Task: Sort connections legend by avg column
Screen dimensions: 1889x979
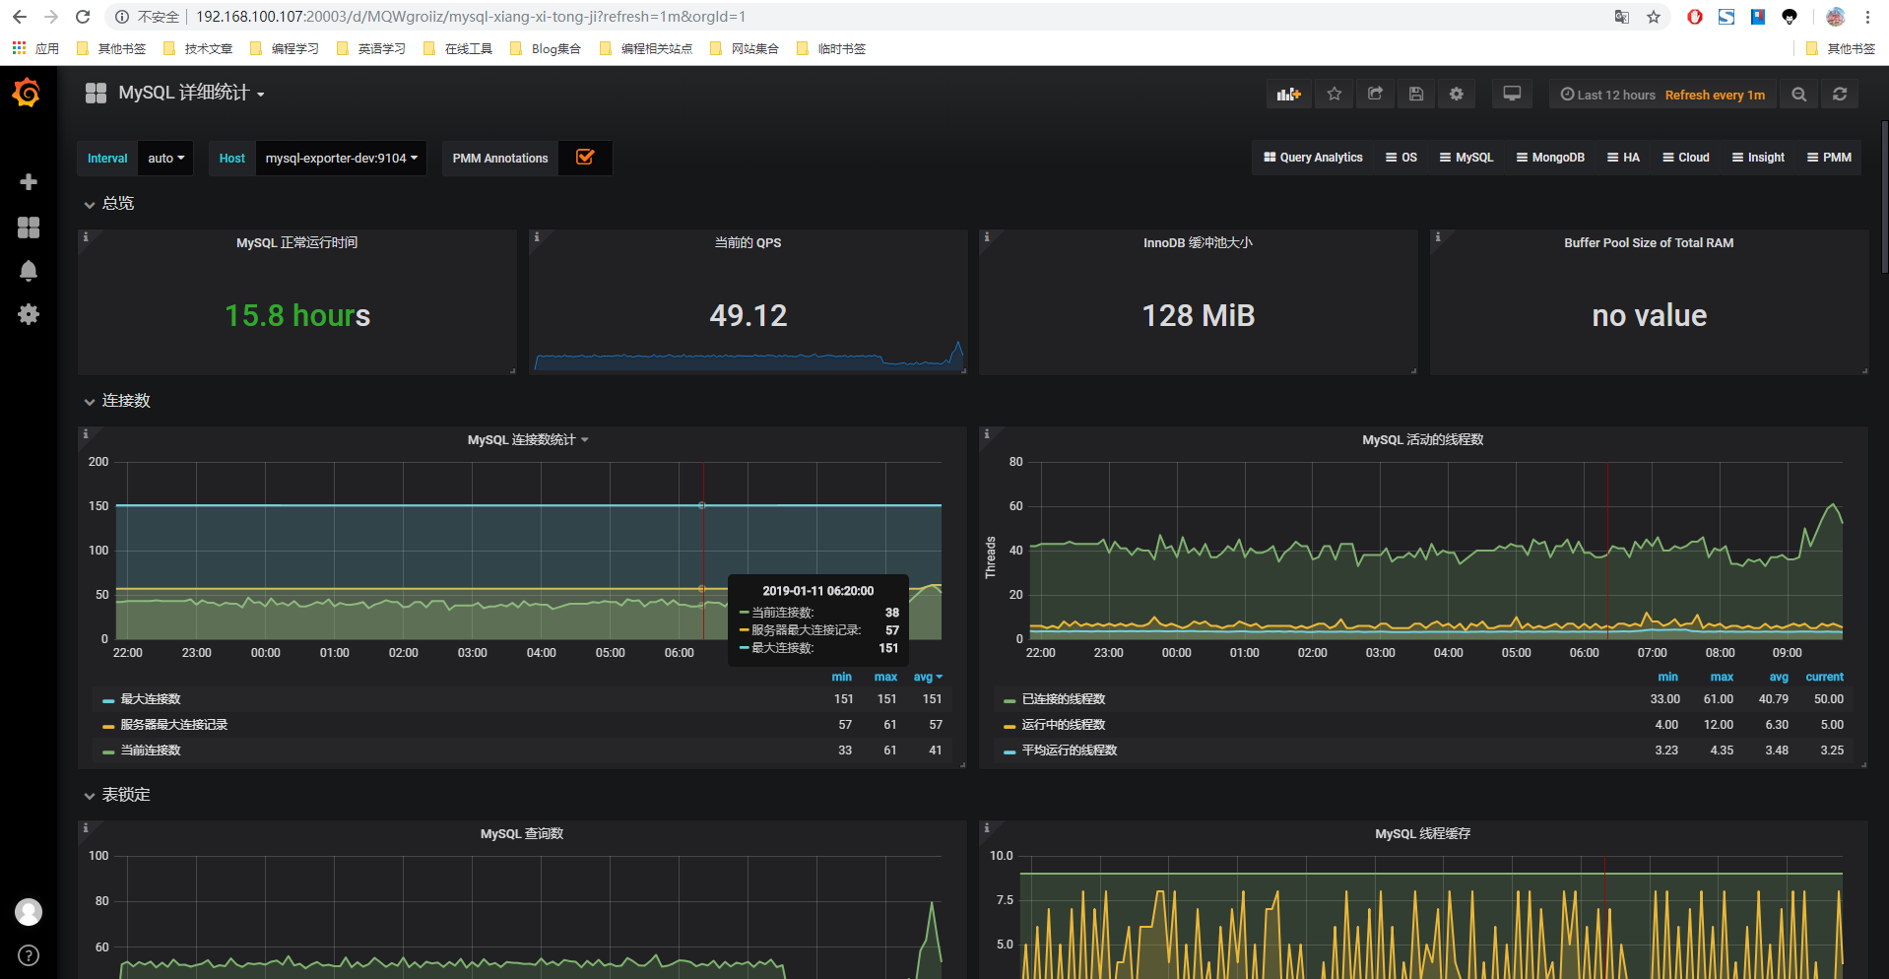Action: tap(928, 677)
